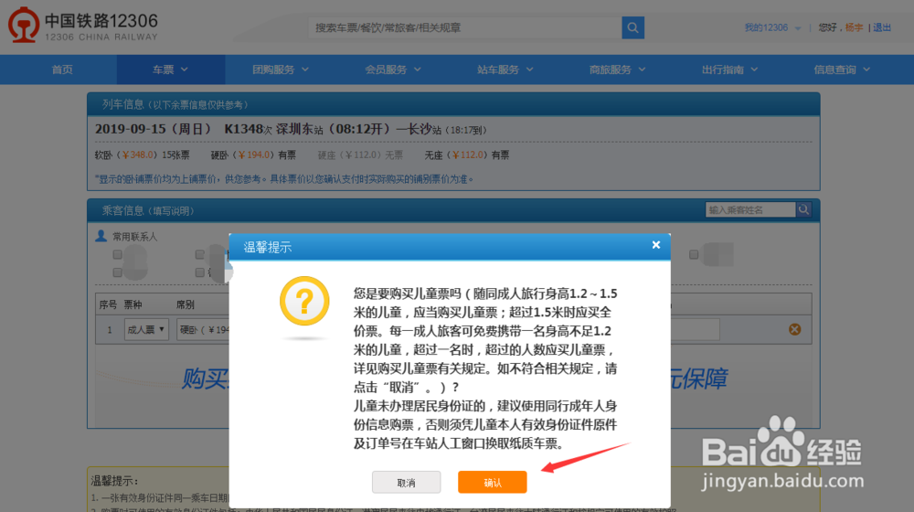Open the 站车服务 station services menu
Image resolution: width=914 pixels, height=512 pixels.
pyautogui.click(x=505, y=69)
